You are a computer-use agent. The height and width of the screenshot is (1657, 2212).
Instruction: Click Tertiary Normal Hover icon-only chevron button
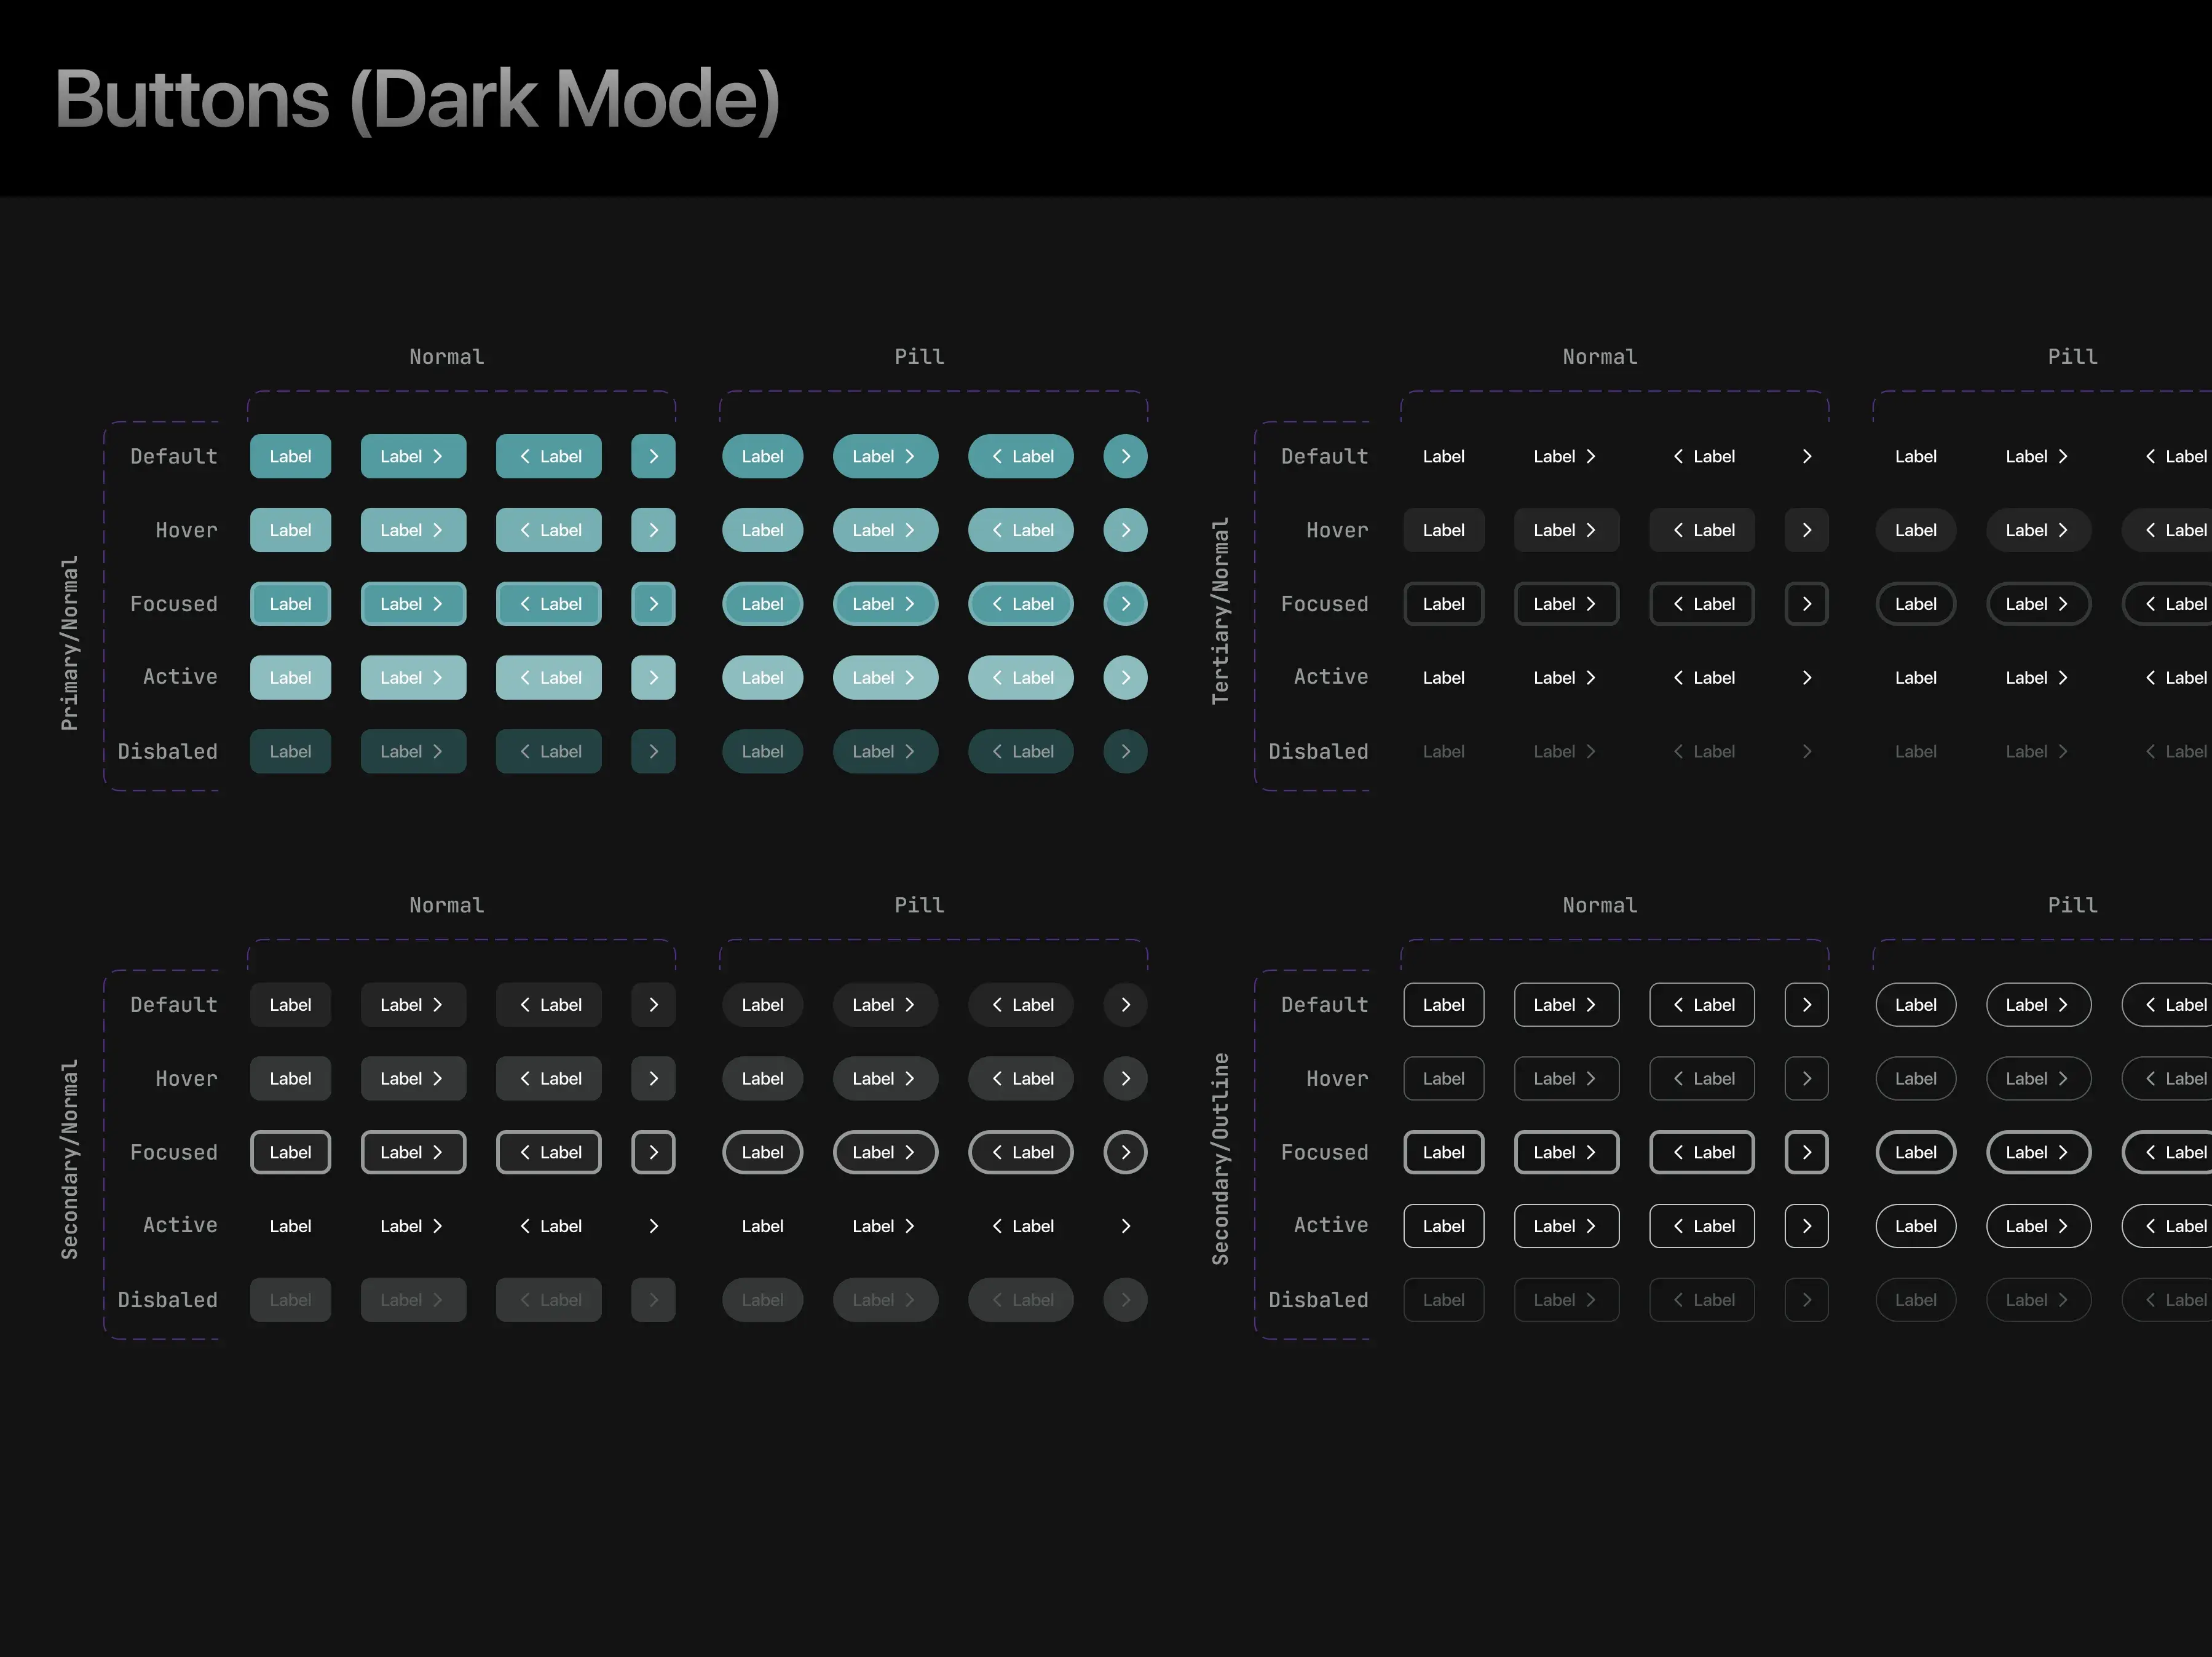coord(1806,530)
